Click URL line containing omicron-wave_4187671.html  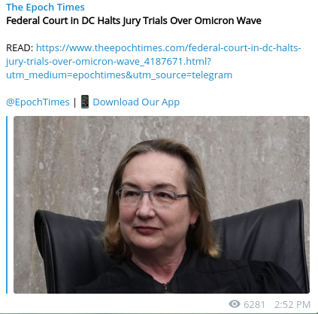(109, 62)
